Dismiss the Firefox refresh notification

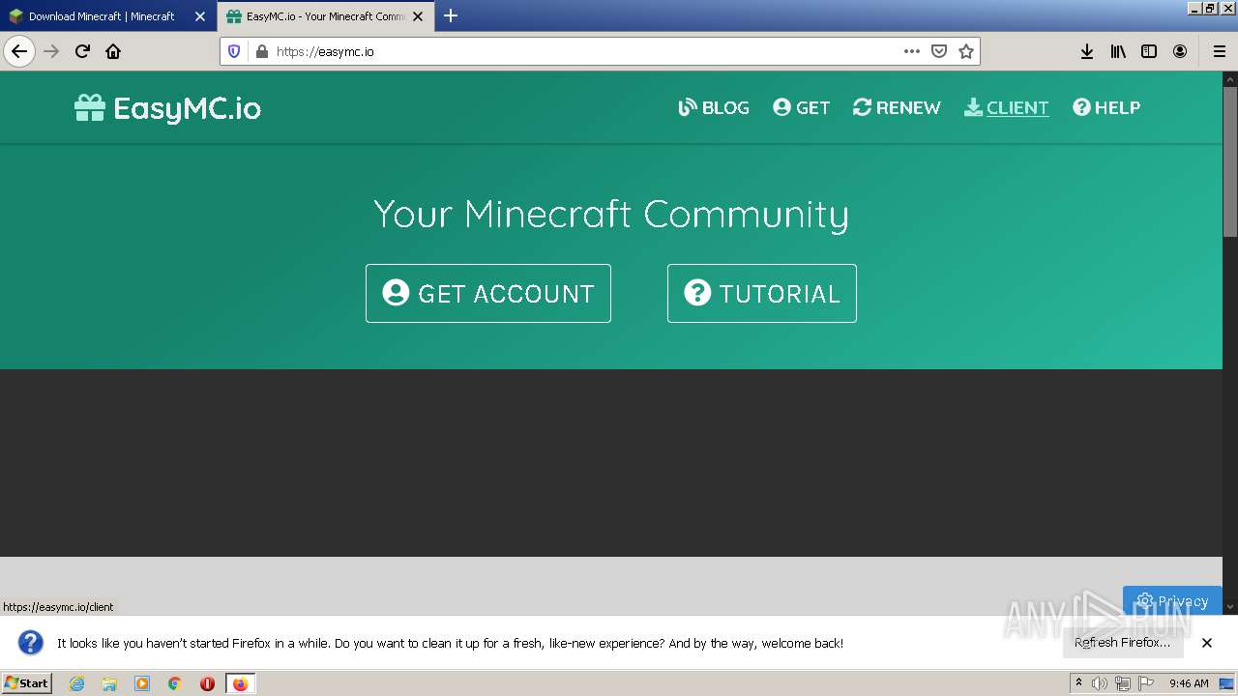click(1207, 643)
